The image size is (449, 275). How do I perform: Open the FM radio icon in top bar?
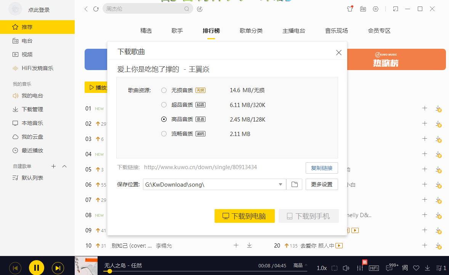click(363, 9)
